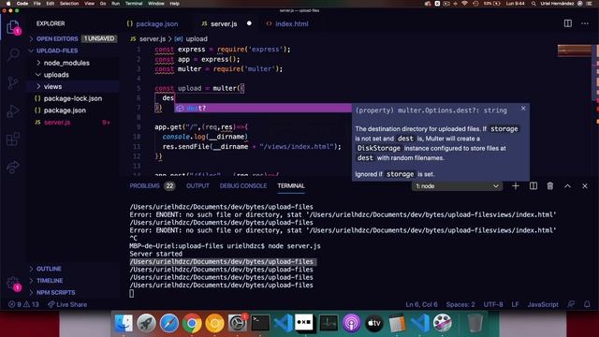Image resolution: width=599 pixels, height=337 pixels.
Task: Change encoding via 'UTF-8' status item
Action: click(493, 304)
